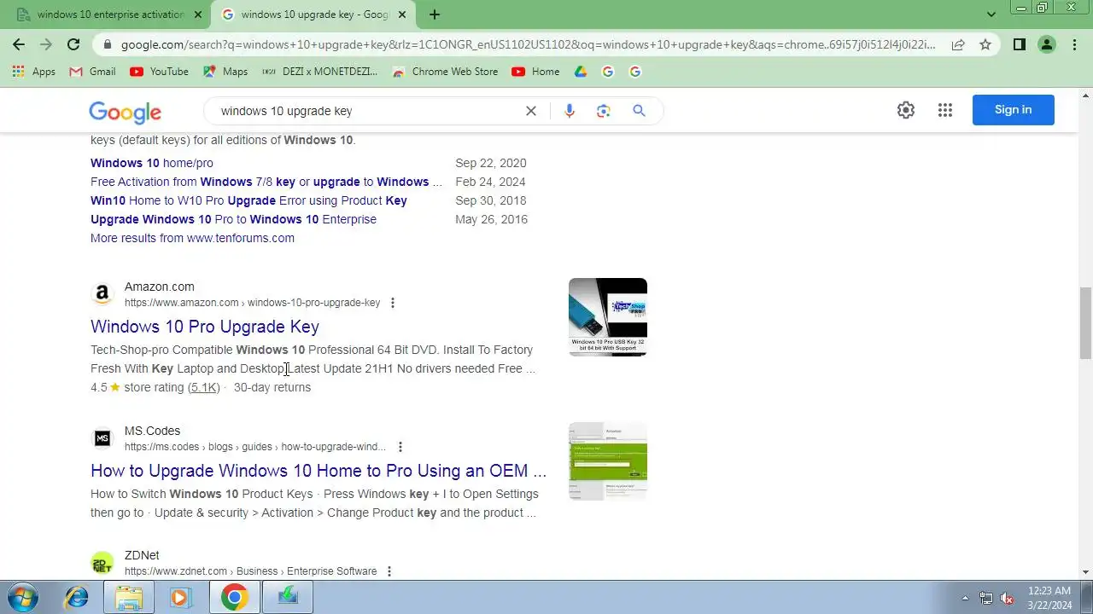The width and height of the screenshot is (1093, 614).
Task: Click the MS.Codes favicon
Action: 102,438
